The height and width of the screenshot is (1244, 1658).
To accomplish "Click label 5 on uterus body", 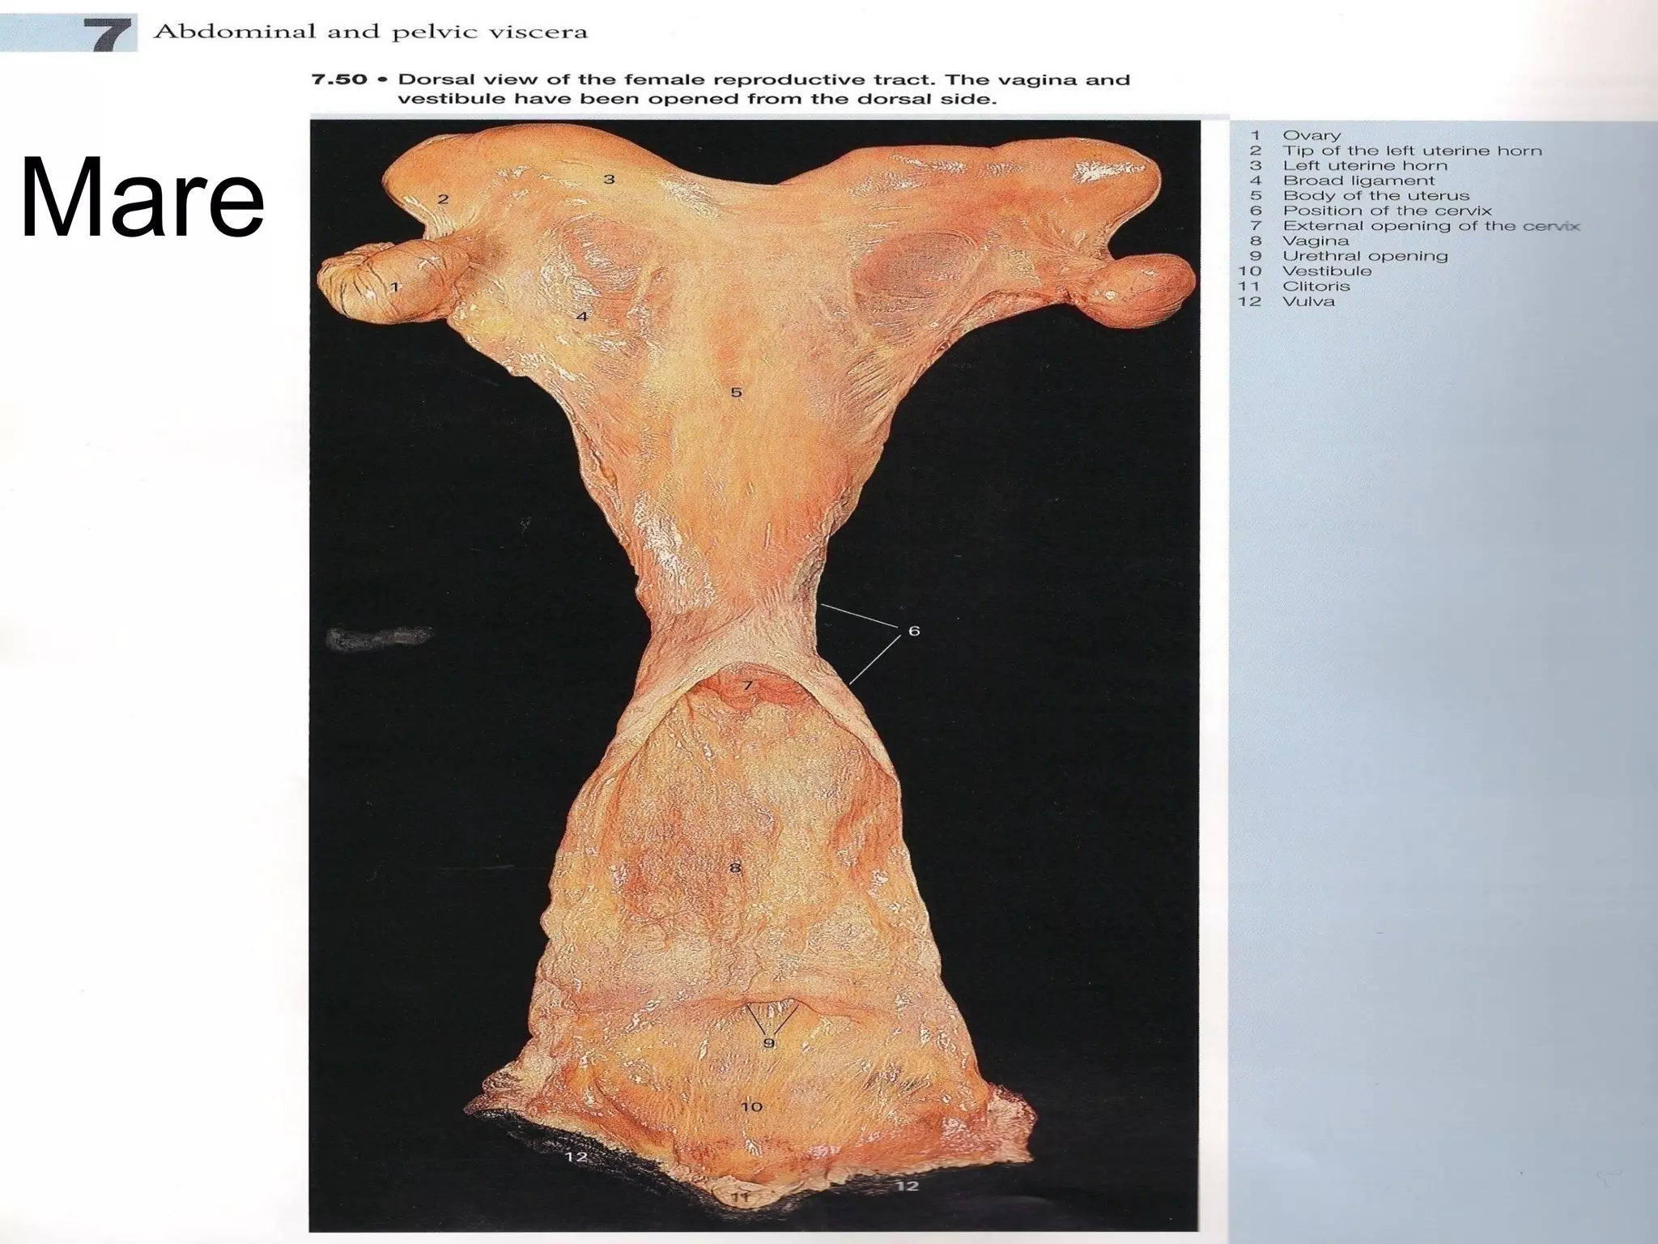I will (x=736, y=393).
